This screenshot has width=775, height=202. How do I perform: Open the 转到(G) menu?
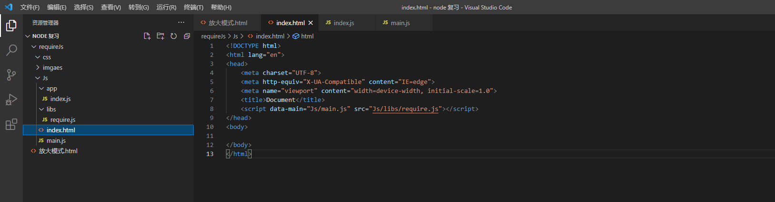click(x=138, y=7)
